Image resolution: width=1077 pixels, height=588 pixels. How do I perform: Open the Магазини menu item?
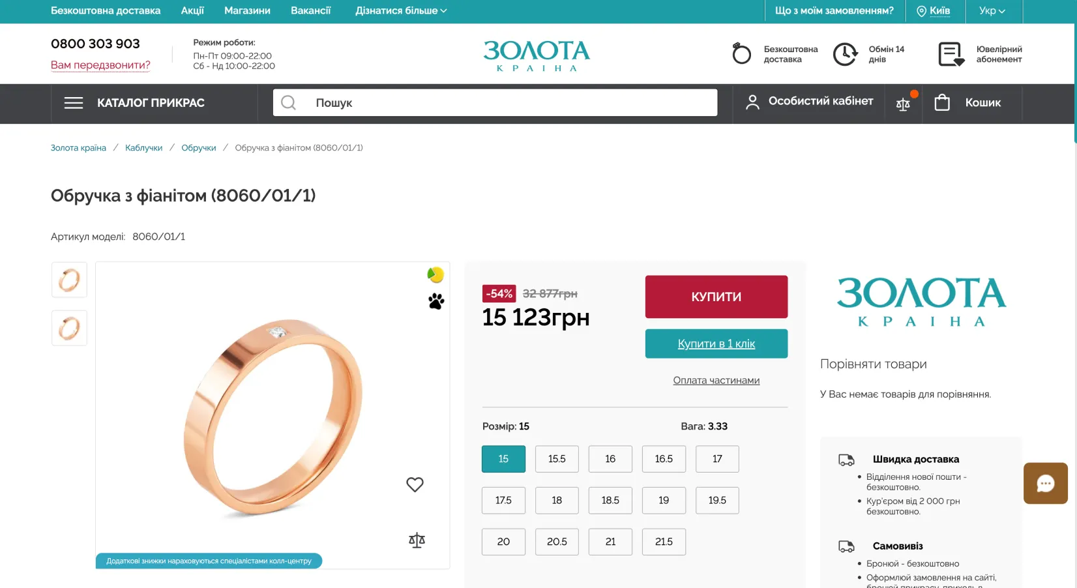click(x=247, y=10)
